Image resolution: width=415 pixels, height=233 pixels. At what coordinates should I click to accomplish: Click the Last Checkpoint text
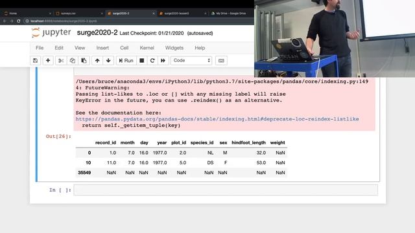pos(151,33)
